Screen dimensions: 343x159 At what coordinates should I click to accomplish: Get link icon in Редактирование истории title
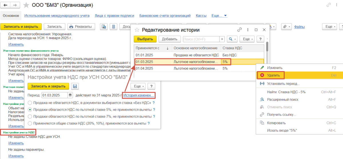click(x=240, y=30)
